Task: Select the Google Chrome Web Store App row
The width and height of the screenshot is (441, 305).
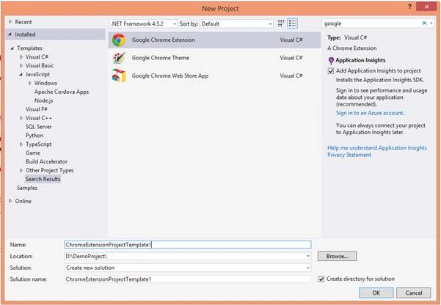Action: pyautogui.click(x=214, y=76)
